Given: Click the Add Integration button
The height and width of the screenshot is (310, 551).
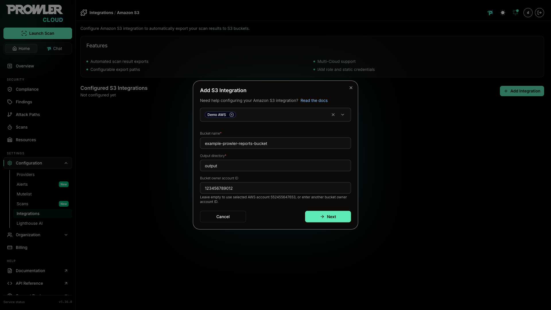Looking at the screenshot, I should point(522,91).
